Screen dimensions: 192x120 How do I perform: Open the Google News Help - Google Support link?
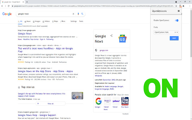[37, 115]
